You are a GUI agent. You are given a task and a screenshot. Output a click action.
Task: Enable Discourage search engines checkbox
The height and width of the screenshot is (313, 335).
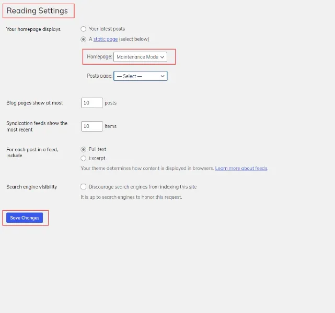pos(83,187)
